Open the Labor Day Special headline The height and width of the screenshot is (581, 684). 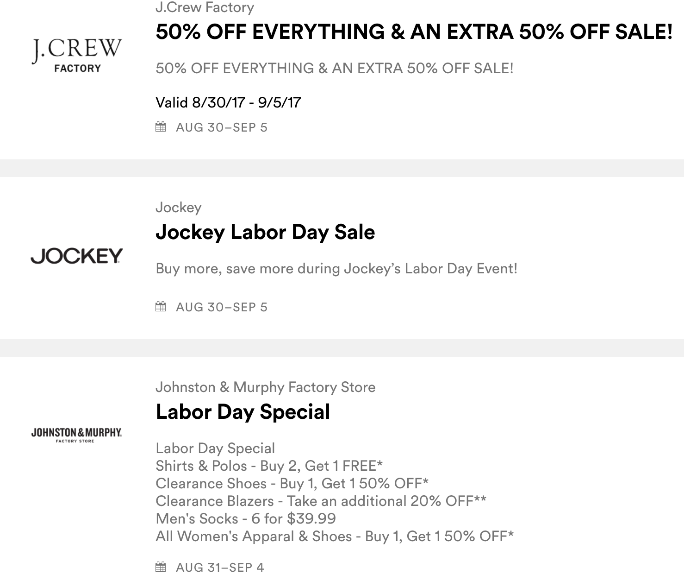click(x=243, y=412)
